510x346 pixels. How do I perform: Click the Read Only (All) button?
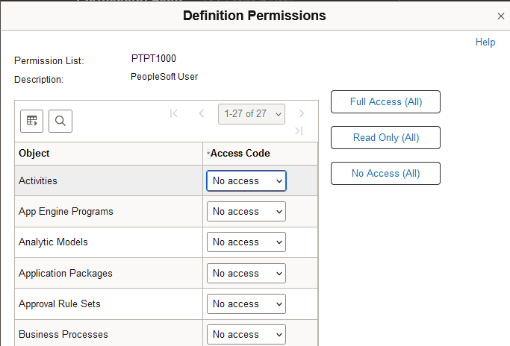[385, 138]
